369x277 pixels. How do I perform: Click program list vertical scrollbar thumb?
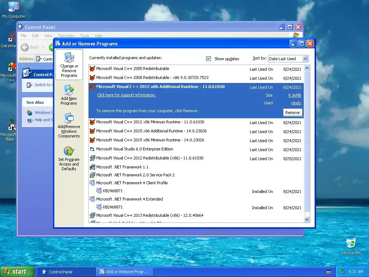click(307, 141)
